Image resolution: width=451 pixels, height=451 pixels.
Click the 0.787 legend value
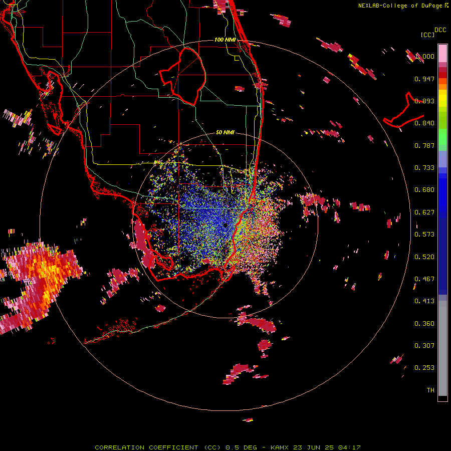(x=424, y=145)
